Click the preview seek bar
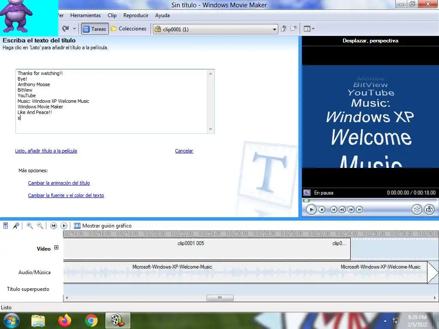The image size is (439, 329). 370,200
